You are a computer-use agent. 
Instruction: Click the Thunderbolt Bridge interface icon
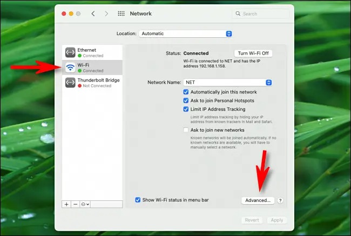click(70, 83)
